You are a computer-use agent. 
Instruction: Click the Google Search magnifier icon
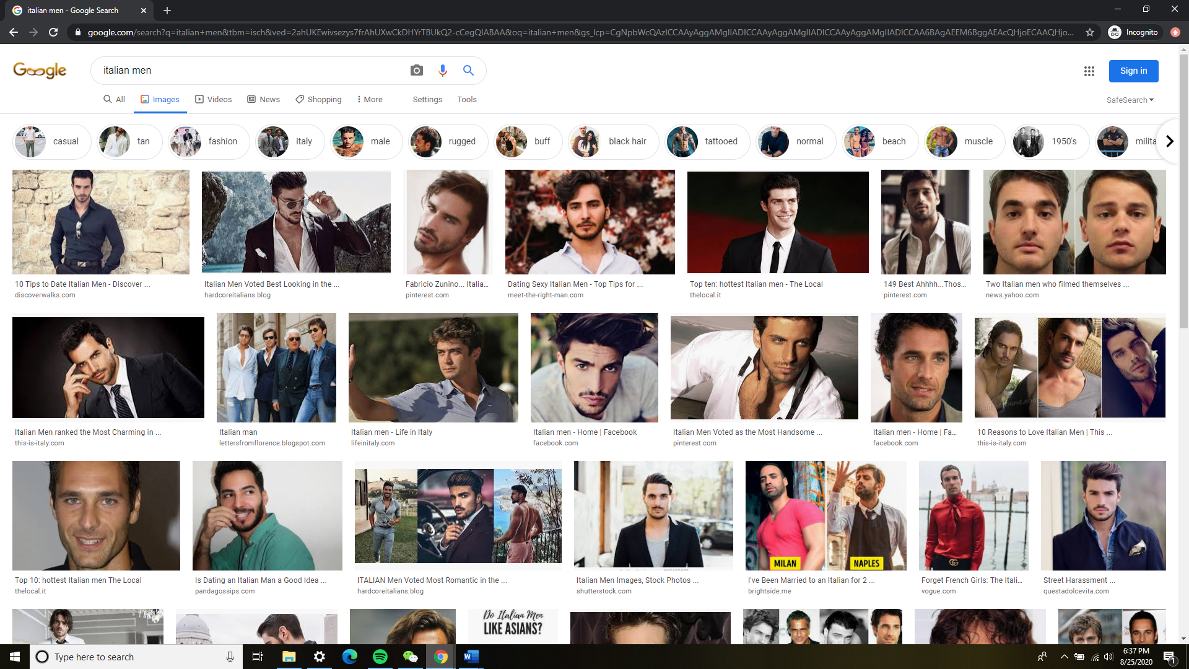tap(468, 71)
